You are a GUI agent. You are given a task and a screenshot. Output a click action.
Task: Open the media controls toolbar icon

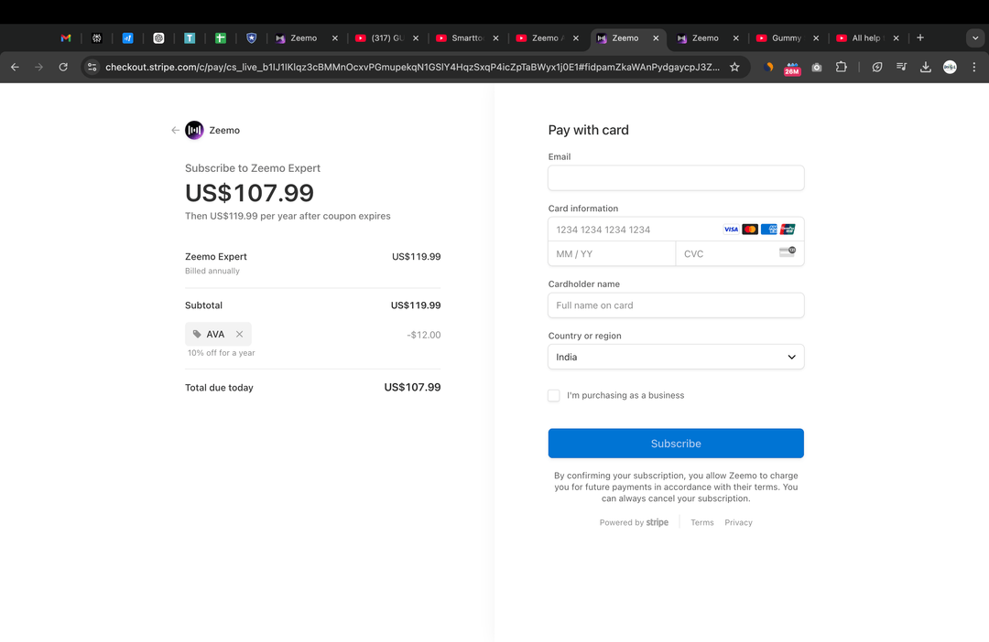point(902,67)
